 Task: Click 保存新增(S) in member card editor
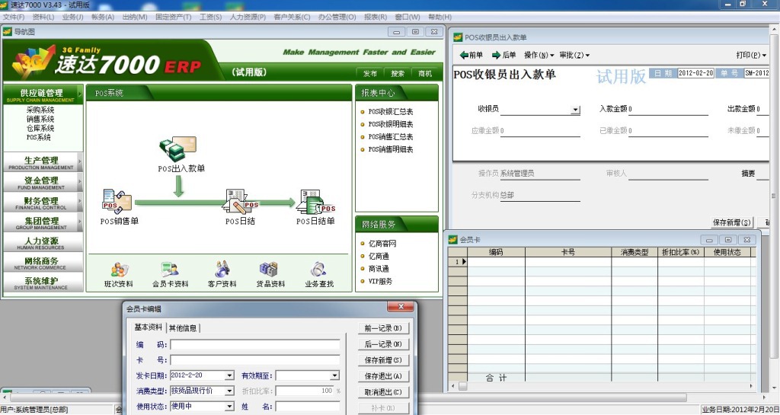point(384,360)
